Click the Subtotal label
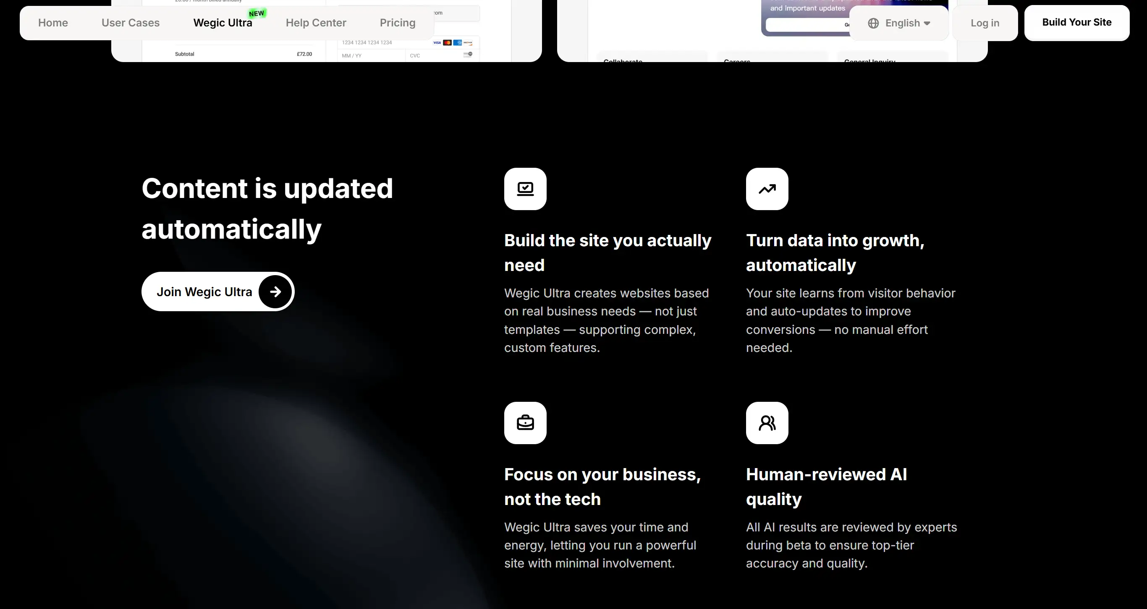This screenshot has height=609, width=1147. [x=184, y=54]
